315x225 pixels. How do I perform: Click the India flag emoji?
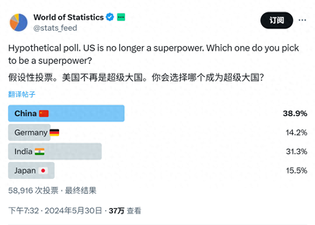39,152
